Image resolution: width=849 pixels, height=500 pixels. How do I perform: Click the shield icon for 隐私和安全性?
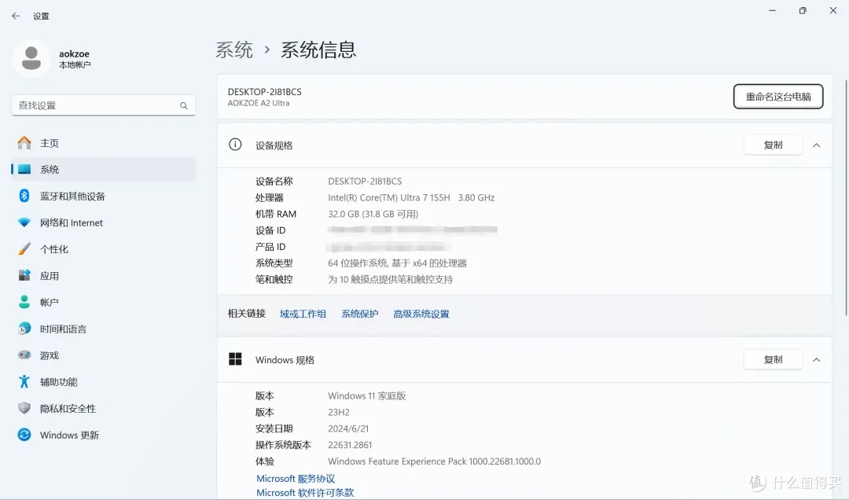[24, 409]
